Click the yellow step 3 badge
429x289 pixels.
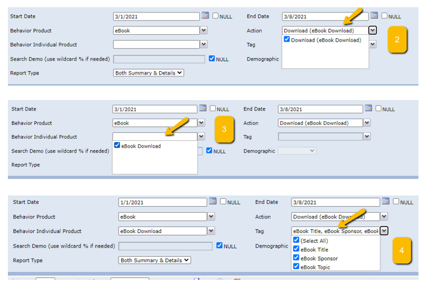click(224, 129)
